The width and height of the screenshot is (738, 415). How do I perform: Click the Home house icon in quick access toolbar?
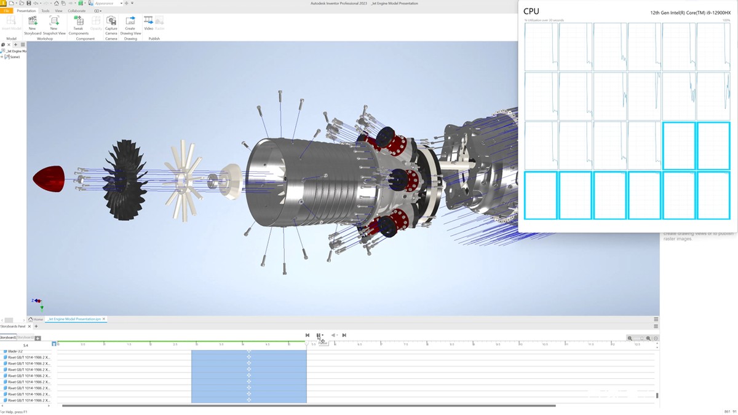56,3
